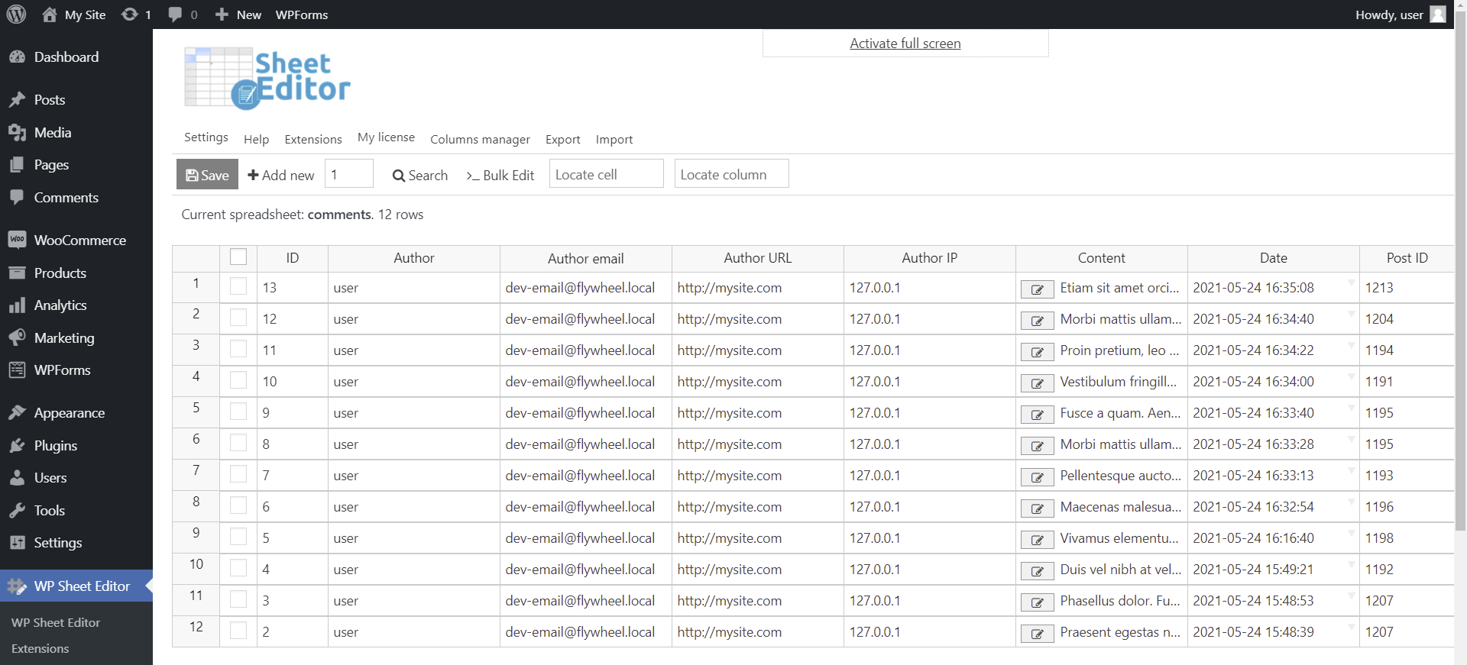Check the row with ID 13
Viewport: 1467px width, 665px height.
pyautogui.click(x=238, y=286)
